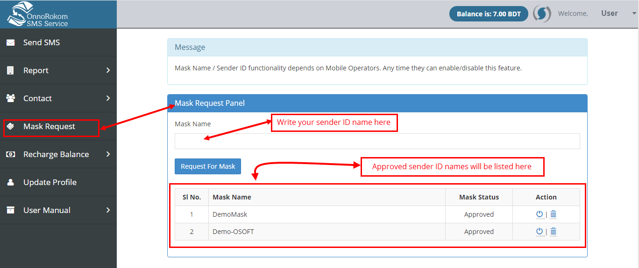Open Update Profile menu item
639x268 pixels.
58,182
